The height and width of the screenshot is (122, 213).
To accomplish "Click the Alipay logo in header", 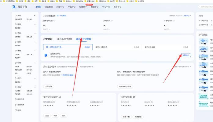I will tap(14, 7).
